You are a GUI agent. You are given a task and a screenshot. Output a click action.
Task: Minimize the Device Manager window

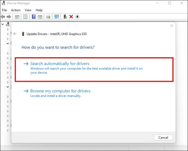tap(157, 3)
